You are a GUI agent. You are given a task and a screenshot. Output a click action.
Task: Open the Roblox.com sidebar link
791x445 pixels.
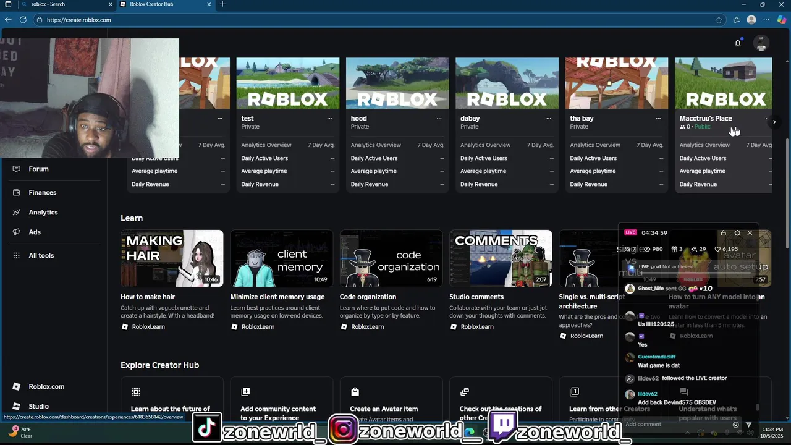46,386
